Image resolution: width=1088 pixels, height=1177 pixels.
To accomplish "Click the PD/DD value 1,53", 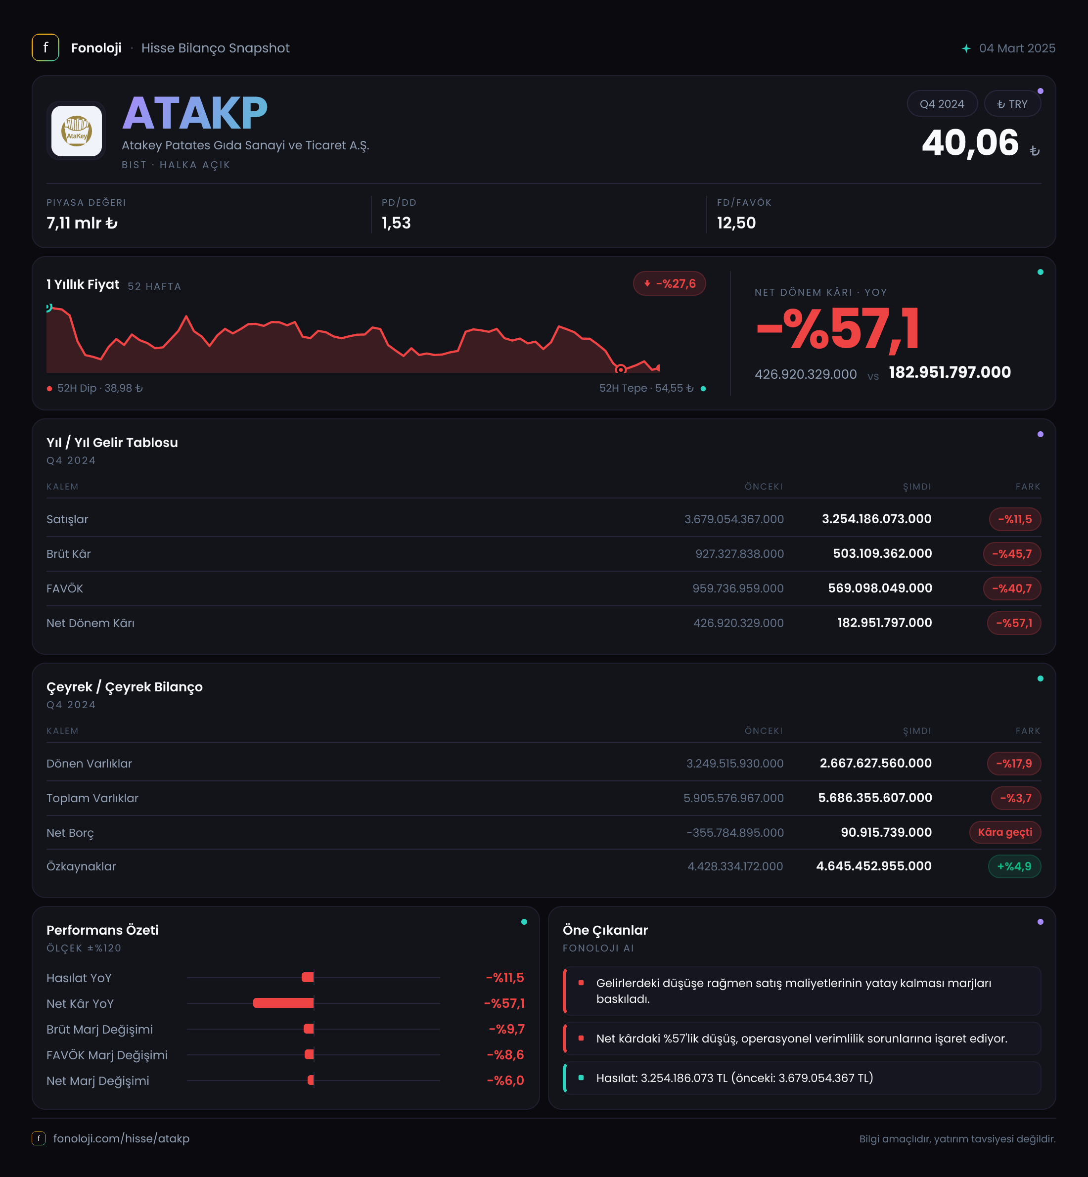I will click(x=396, y=223).
